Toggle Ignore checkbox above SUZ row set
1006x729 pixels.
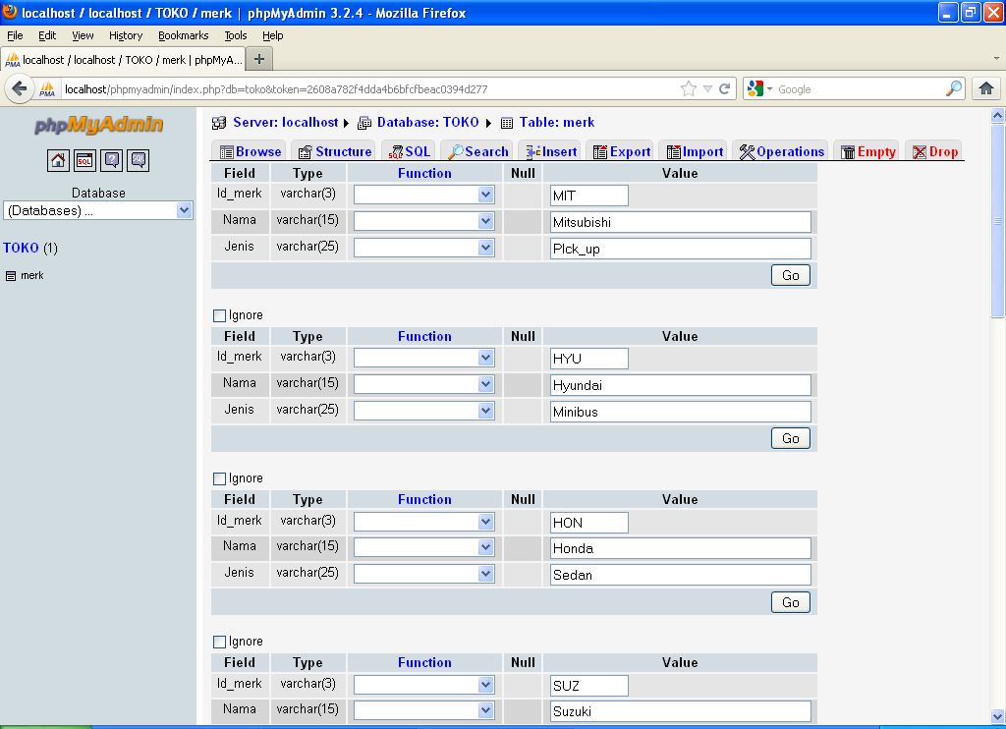[219, 642]
